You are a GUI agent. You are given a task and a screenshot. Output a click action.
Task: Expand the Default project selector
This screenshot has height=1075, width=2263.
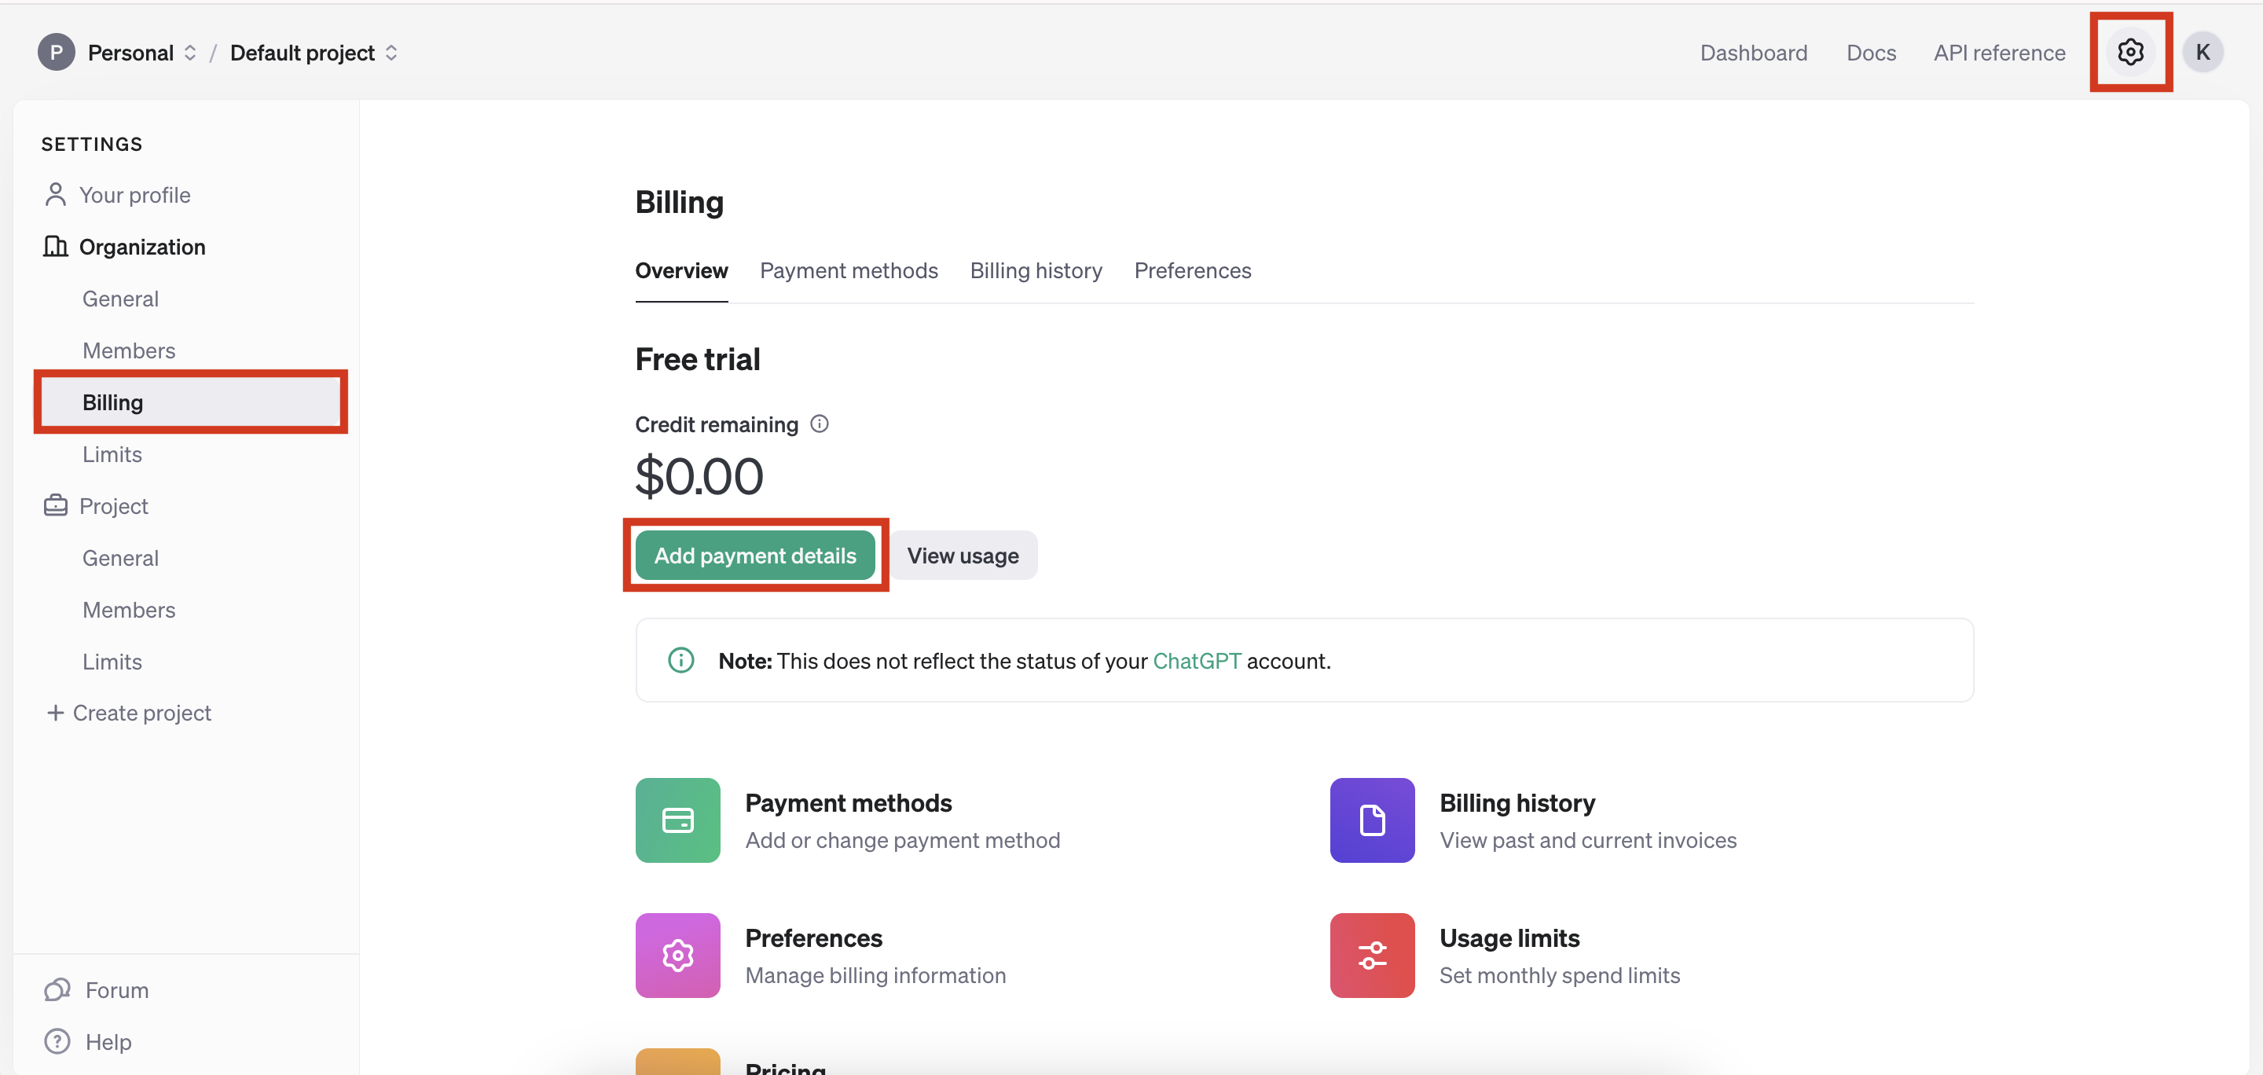[313, 53]
